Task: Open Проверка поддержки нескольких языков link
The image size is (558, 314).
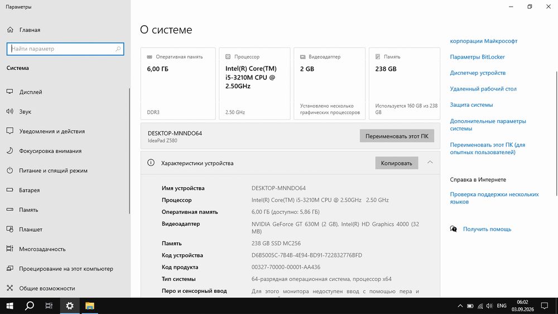Action: click(x=494, y=198)
